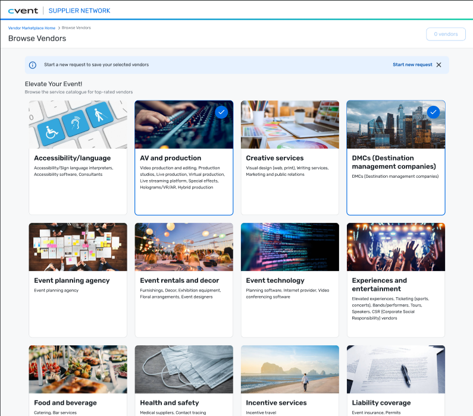Dismiss the new request banner
The height and width of the screenshot is (416, 473).
click(x=438, y=65)
